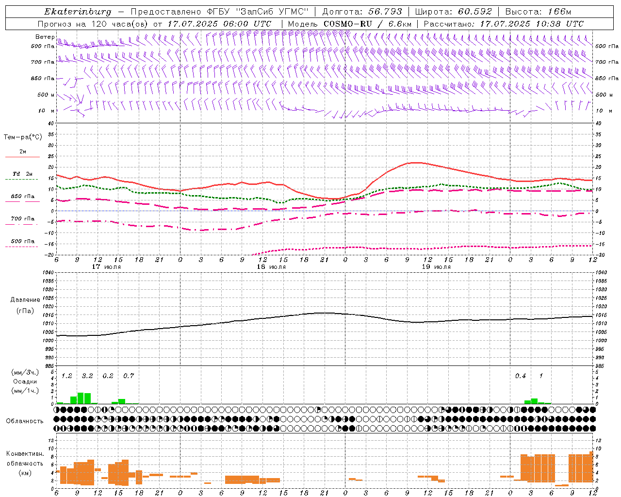Select the Широта: 60.592 value
Screen dimensions: 621x497
(x=453, y=12)
